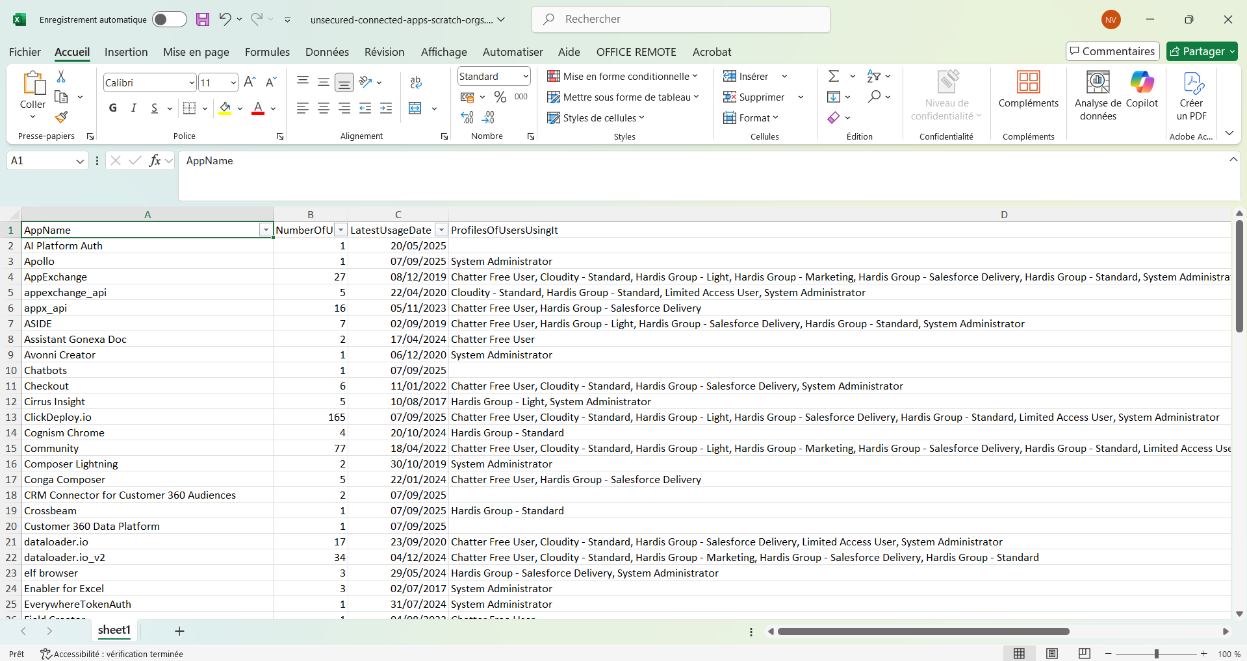Viewport: 1247px width, 661px height.
Task: Click the AutoSum sigma icon
Action: coord(834,76)
